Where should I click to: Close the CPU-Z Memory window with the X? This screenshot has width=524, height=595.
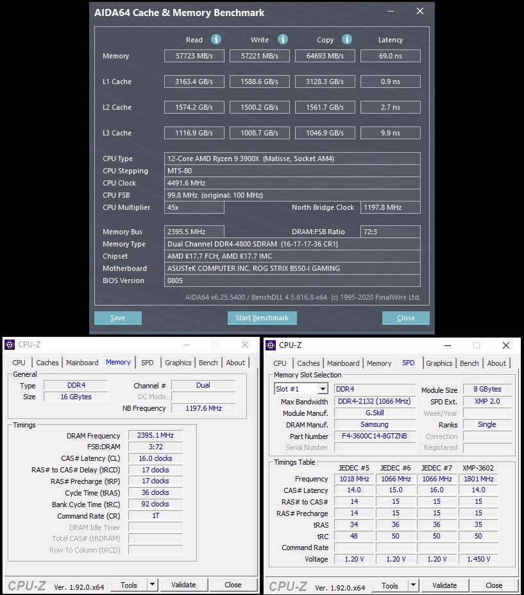pos(245,345)
